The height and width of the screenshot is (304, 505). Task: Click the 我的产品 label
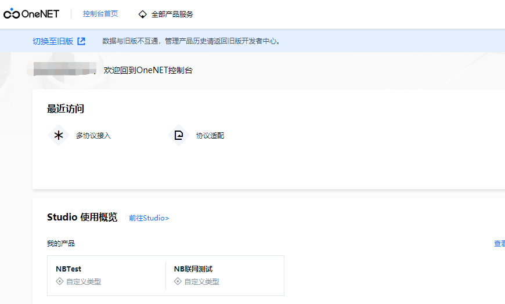[x=61, y=244]
